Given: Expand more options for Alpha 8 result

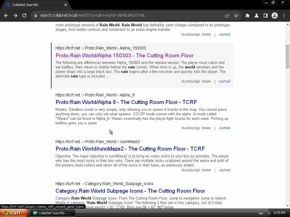Looking at the screenshot, I should [x=215, y=129].
